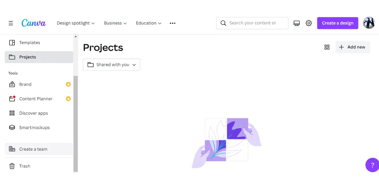Open the settings gear icon
This screenshot has height=189, width=379.
pyautogui.click(x=309, y=23)
